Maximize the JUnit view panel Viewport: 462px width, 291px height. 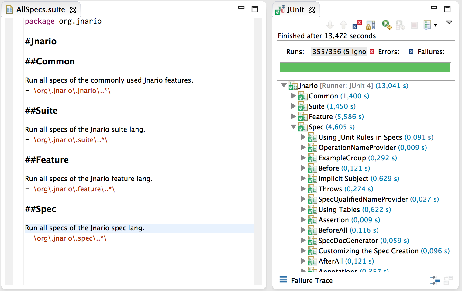coord(447,9)
